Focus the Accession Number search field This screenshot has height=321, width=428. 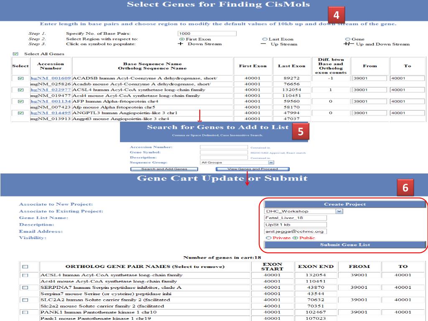tap(224, 147)
